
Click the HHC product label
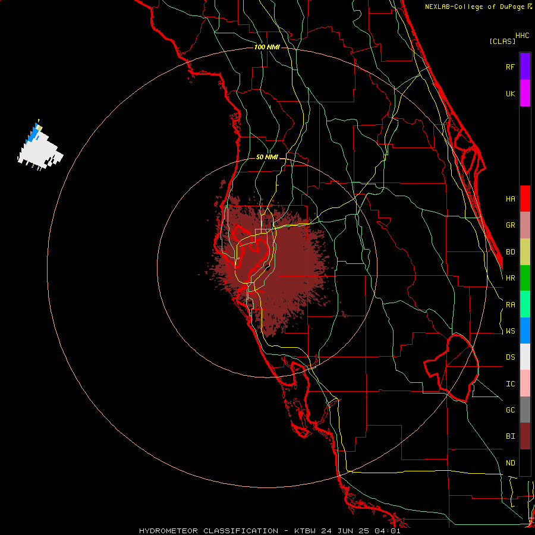[x=522, y=36]
